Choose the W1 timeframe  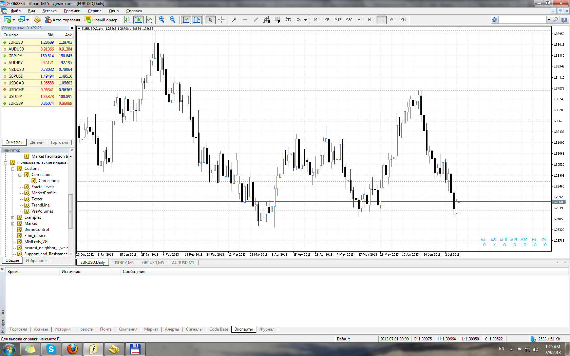(392, 20)
